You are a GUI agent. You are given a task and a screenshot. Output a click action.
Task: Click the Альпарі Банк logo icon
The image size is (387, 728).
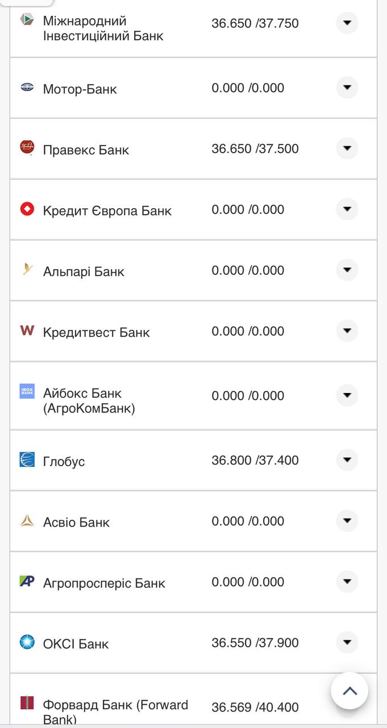[x=27, y=269]
